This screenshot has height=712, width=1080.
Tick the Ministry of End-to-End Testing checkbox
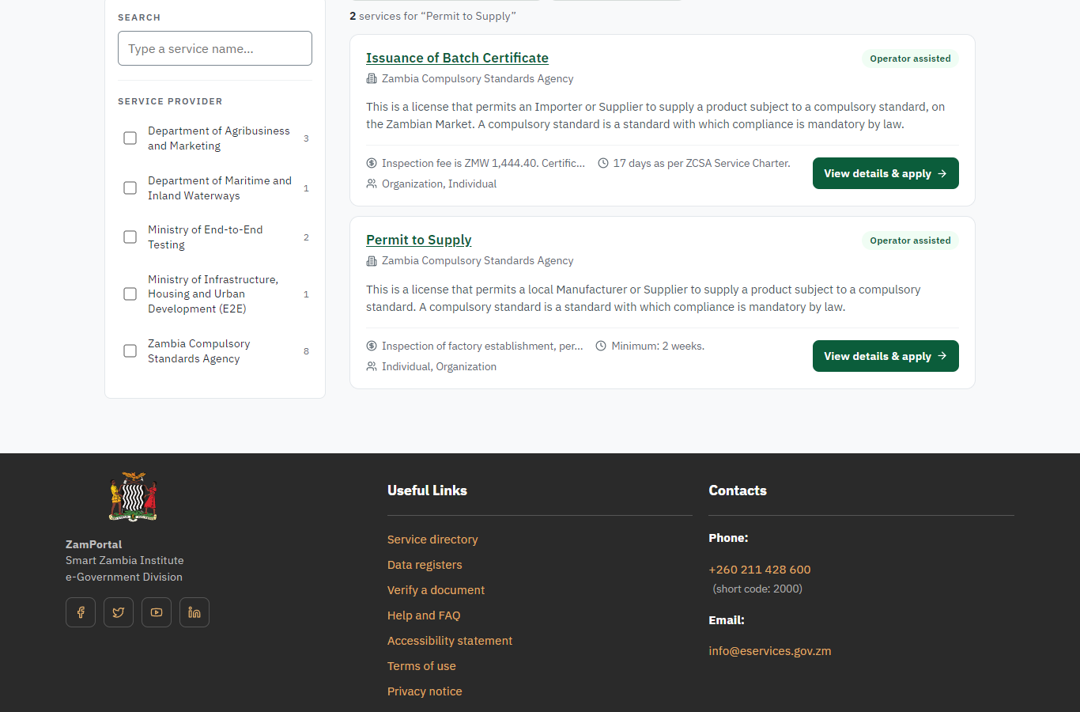pos(130,237)
